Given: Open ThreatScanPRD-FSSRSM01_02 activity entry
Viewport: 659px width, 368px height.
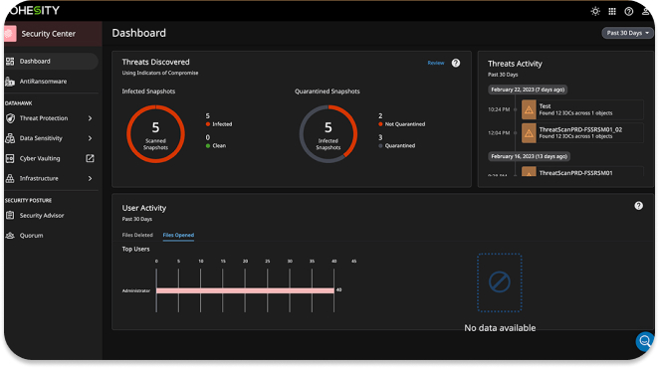Looking at the screenshot, I should point(582,133).
